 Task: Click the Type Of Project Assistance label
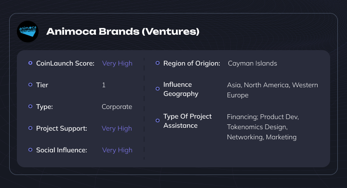coord(187,121)
